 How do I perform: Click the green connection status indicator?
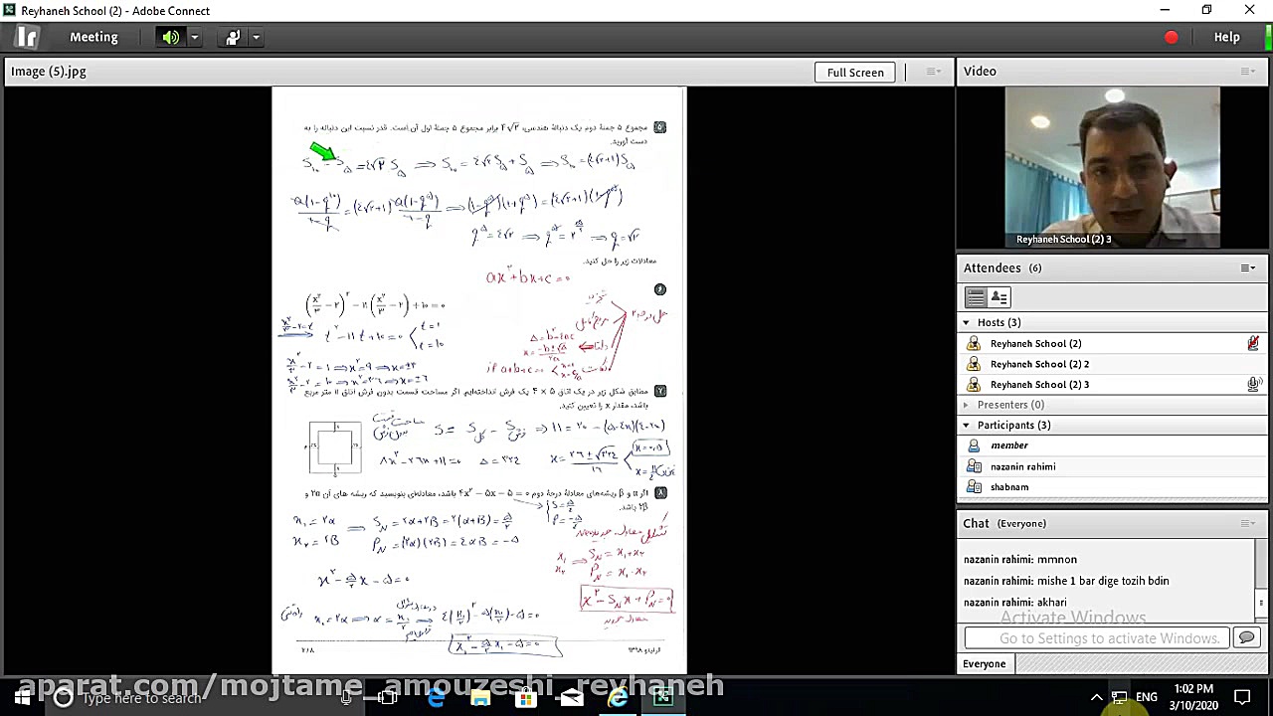coord(1268,38)
